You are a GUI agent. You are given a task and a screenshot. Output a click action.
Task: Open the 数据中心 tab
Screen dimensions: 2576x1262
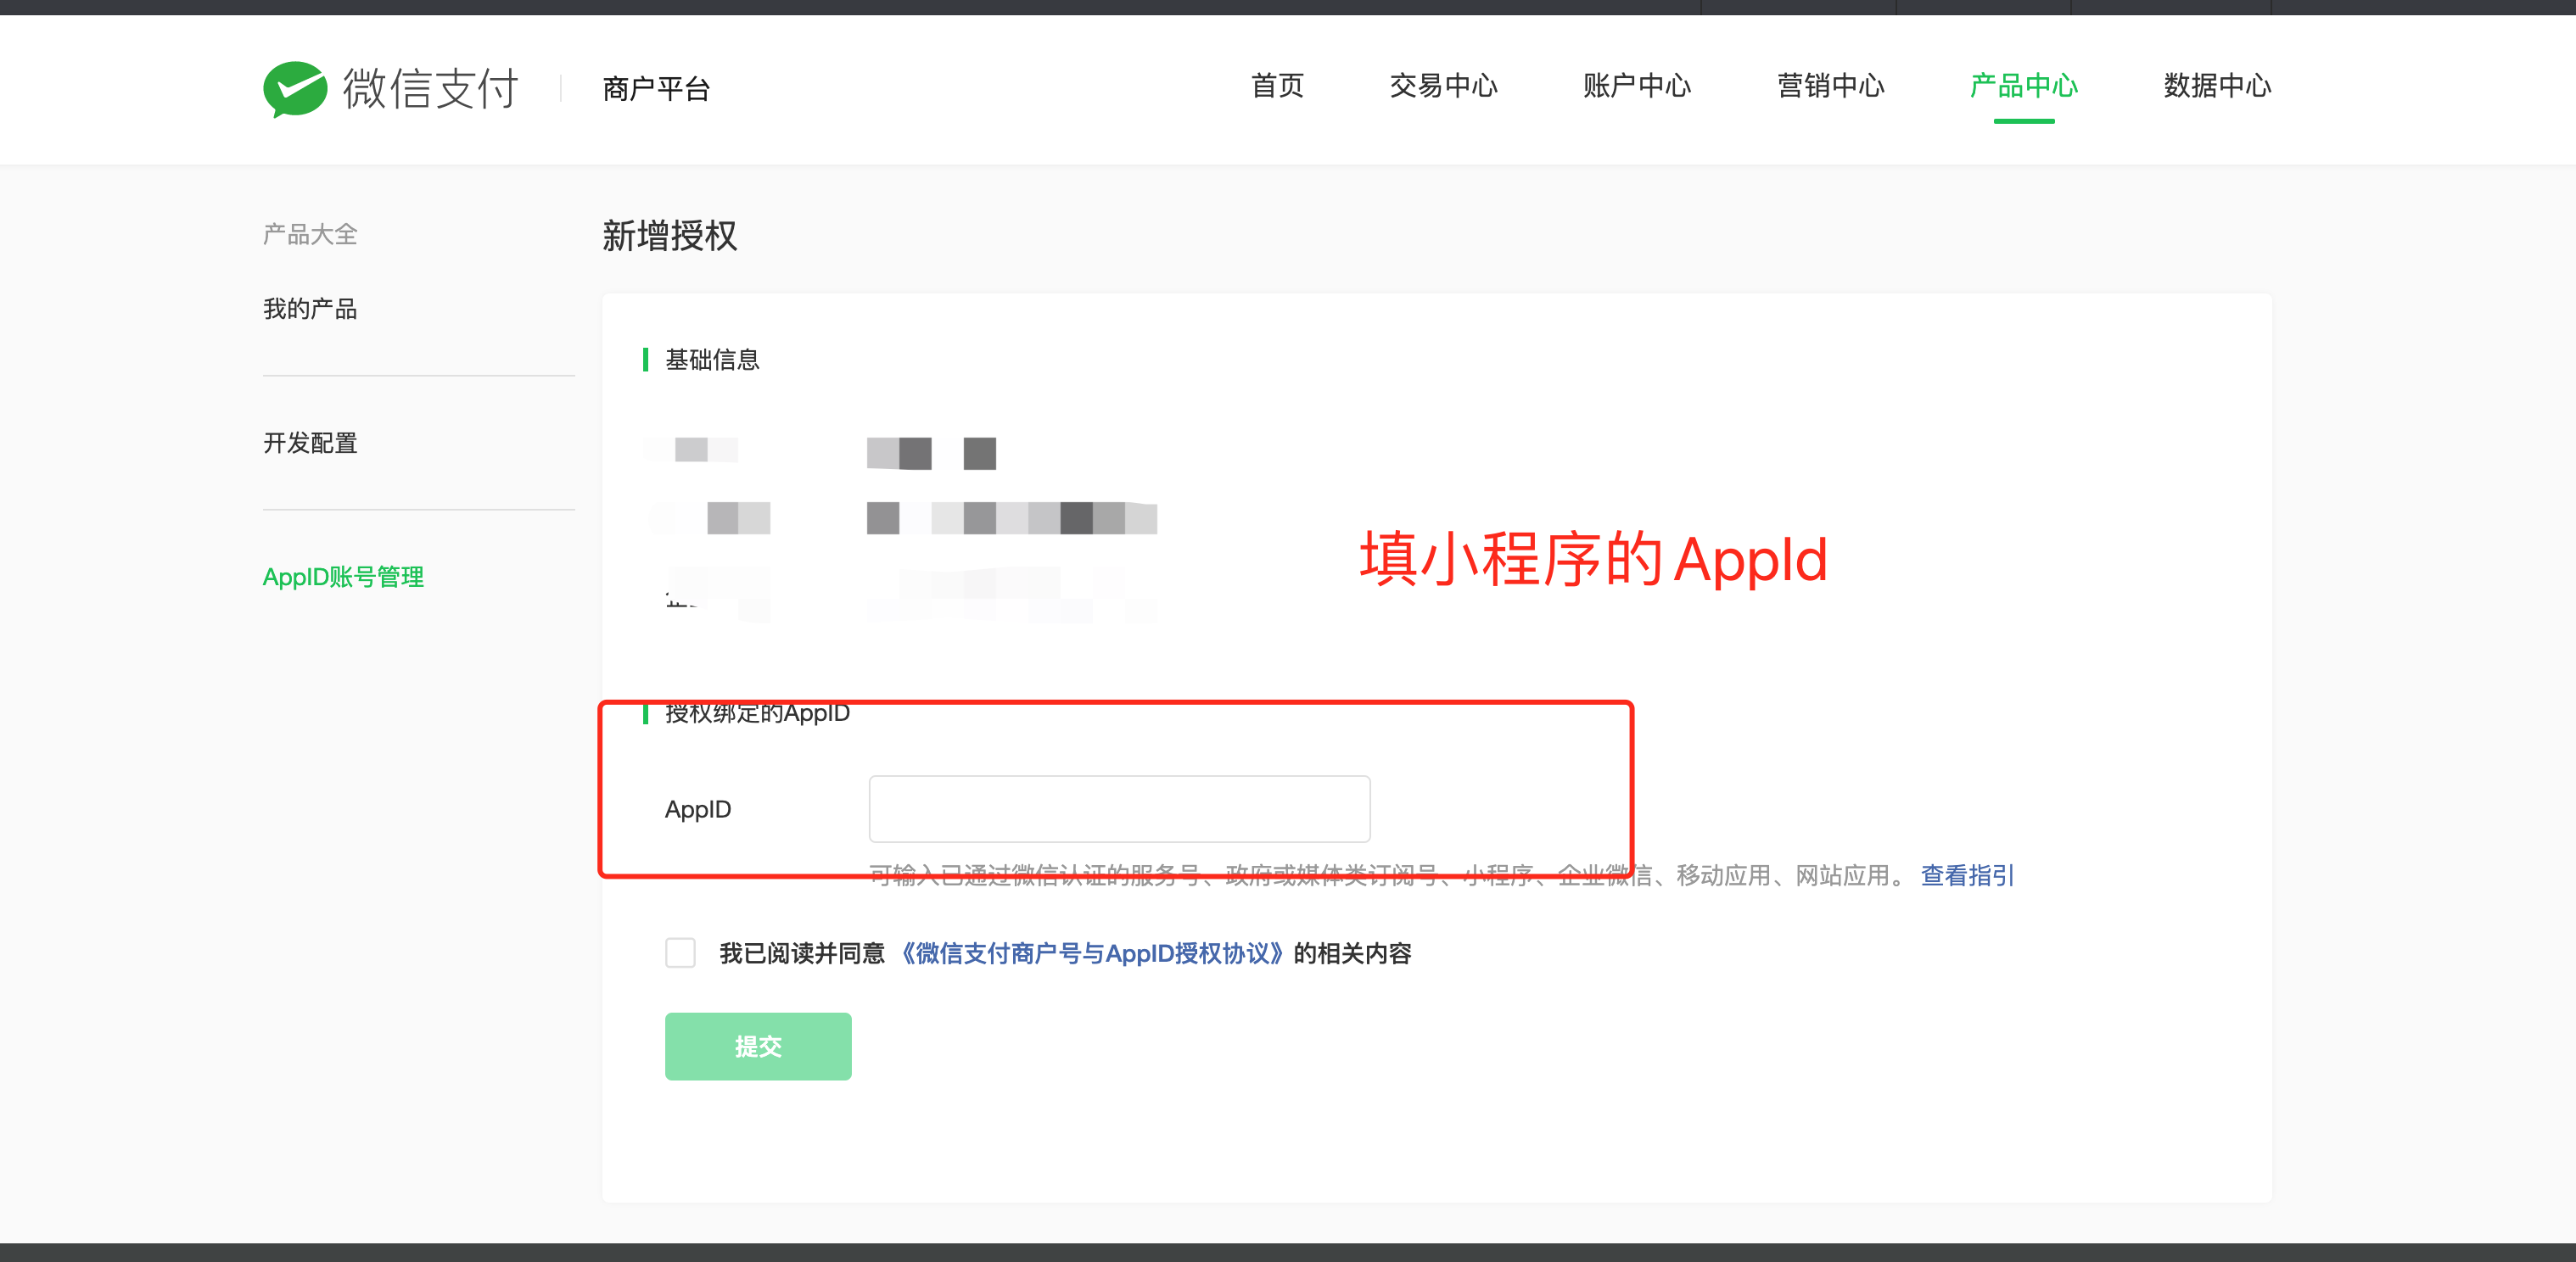pos(2217,86)
